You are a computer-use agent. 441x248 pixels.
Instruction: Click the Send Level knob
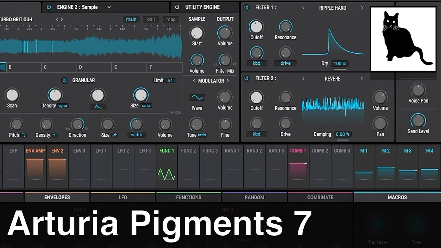(418, 121)
